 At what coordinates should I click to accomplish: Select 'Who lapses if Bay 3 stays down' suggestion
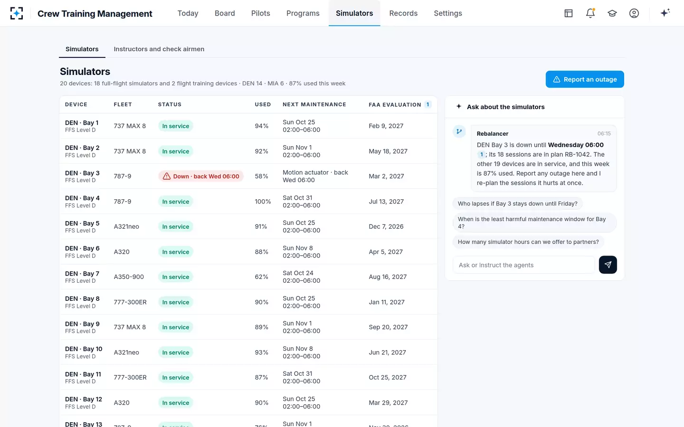[x=518, y=204]
